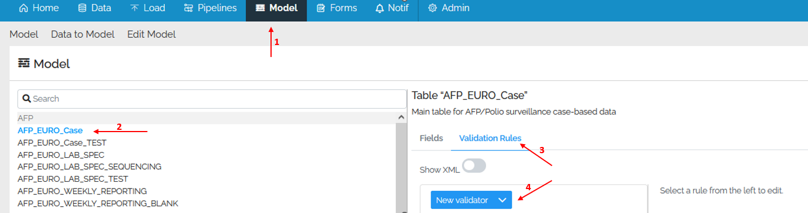Screen dimensions: 808x213
Task: Switch to the Fields tab
Action: pyautogui.click(x=431, y=138)
